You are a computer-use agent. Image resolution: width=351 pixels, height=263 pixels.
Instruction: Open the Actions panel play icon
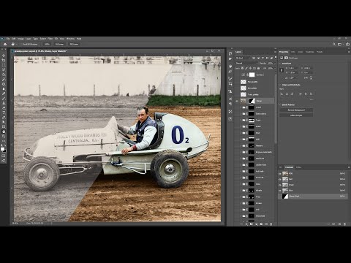tap(230, 58)
